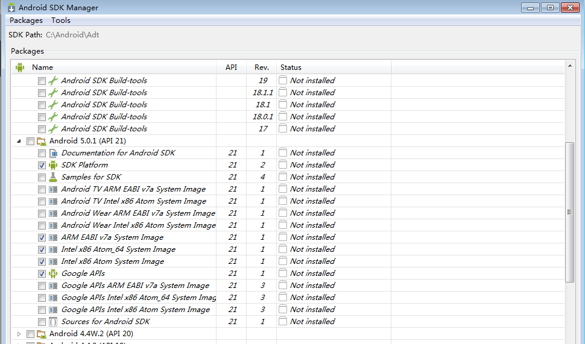Click scroll-up arrow of the packages list
The image size is (585, 344).
click(x=570, y=65)
